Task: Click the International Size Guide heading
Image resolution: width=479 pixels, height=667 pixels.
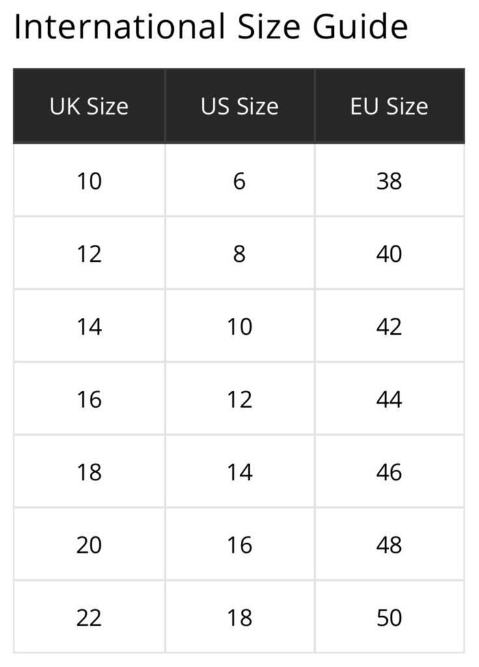Action: pos(211,27)
